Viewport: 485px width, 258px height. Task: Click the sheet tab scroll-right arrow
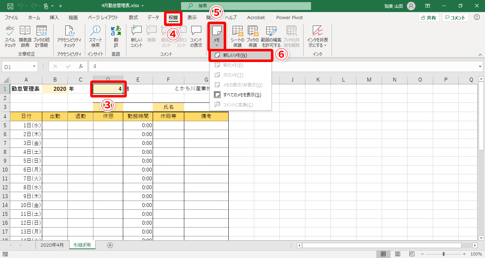coord(20,245)
